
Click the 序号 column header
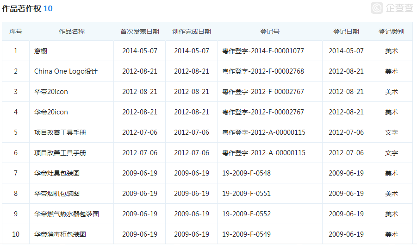[x=16, y=31]
